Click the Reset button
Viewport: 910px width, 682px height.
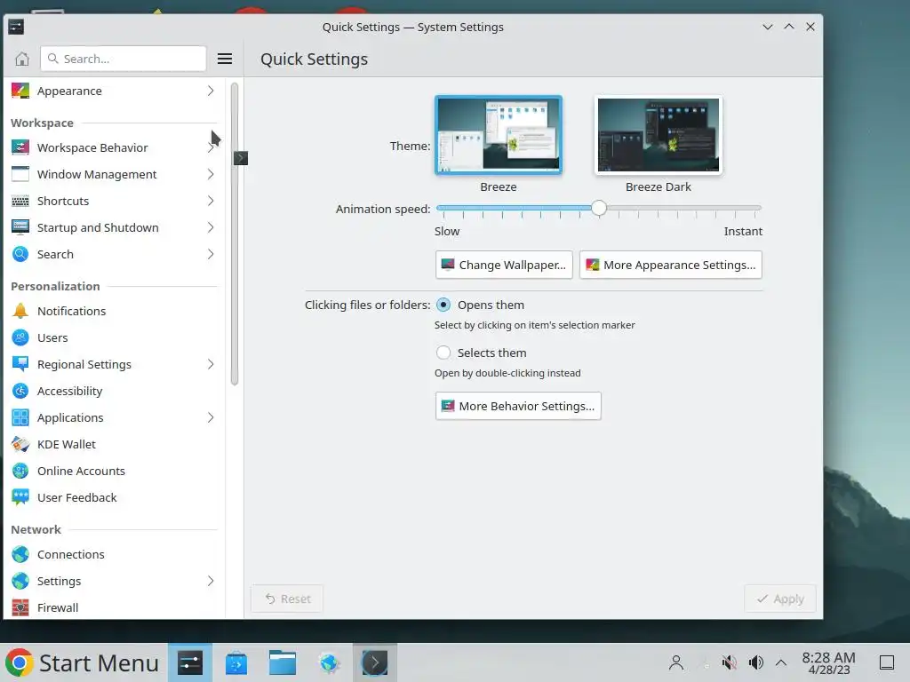point(287,599)
